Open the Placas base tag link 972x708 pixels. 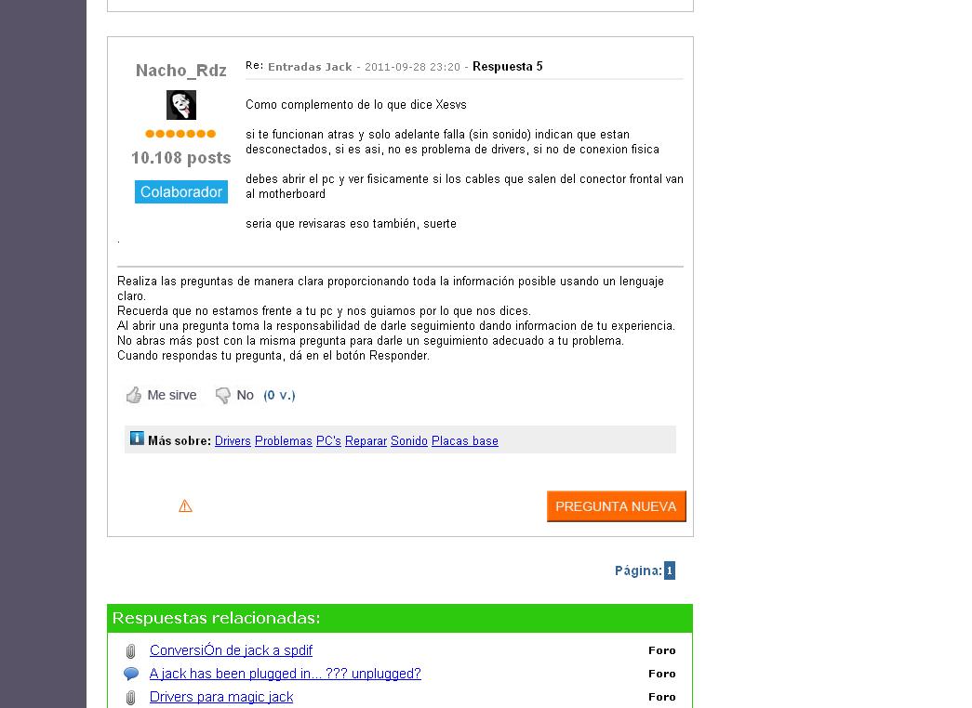tap(465, 441)
